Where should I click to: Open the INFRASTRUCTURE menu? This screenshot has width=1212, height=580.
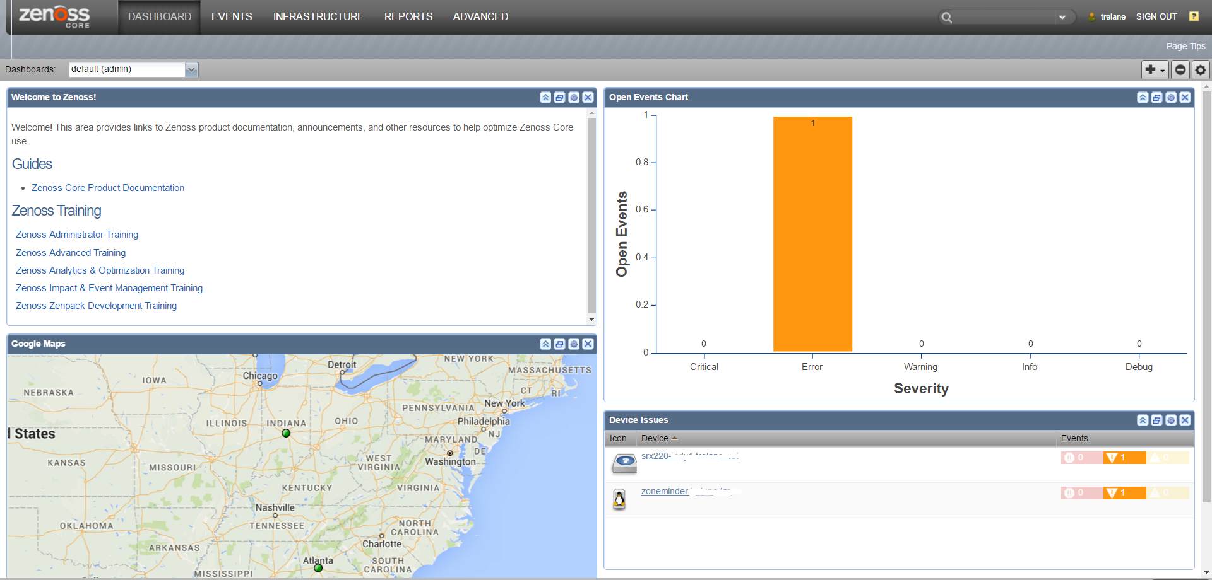(x=318, y=16)
